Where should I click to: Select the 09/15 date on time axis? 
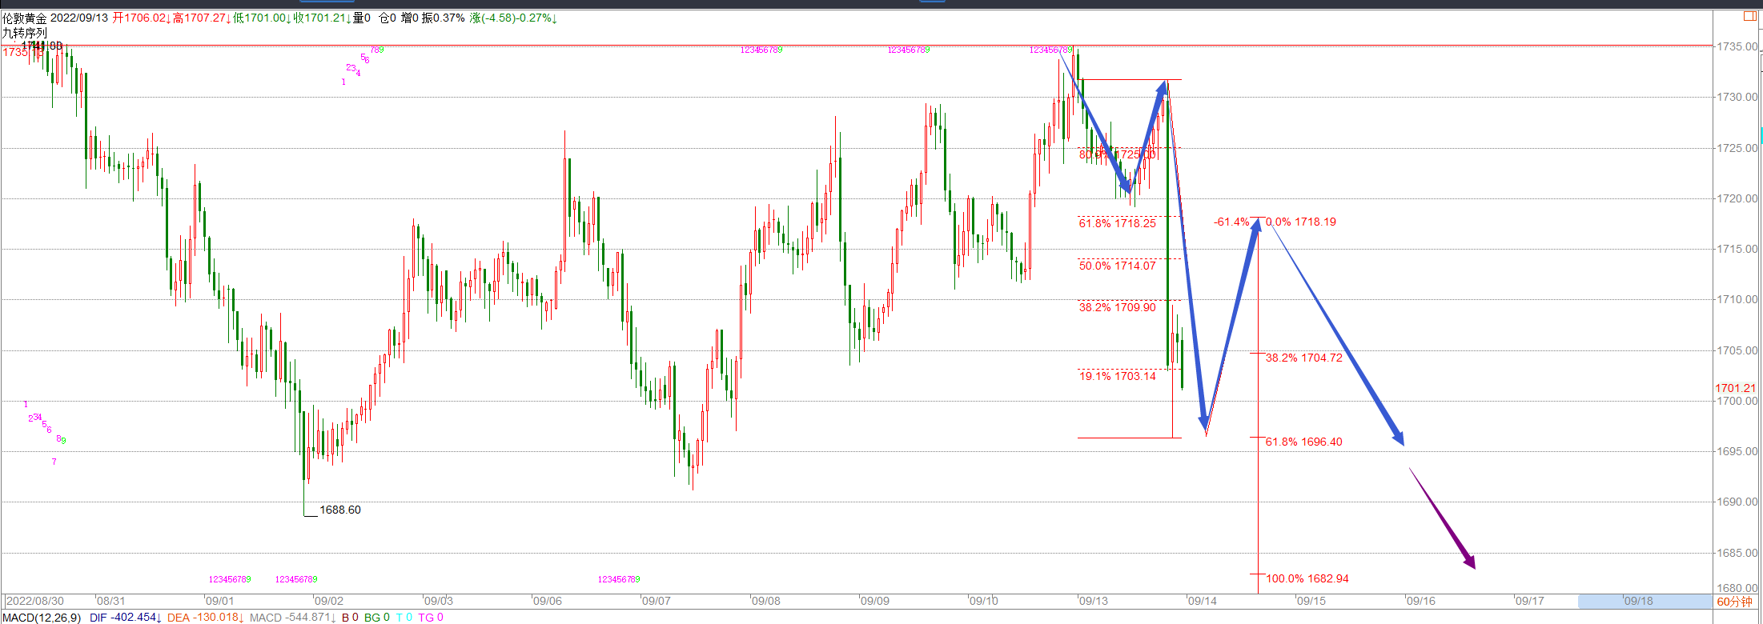pos(1311,601)
